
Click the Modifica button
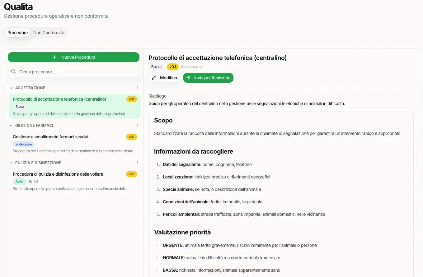165,78
